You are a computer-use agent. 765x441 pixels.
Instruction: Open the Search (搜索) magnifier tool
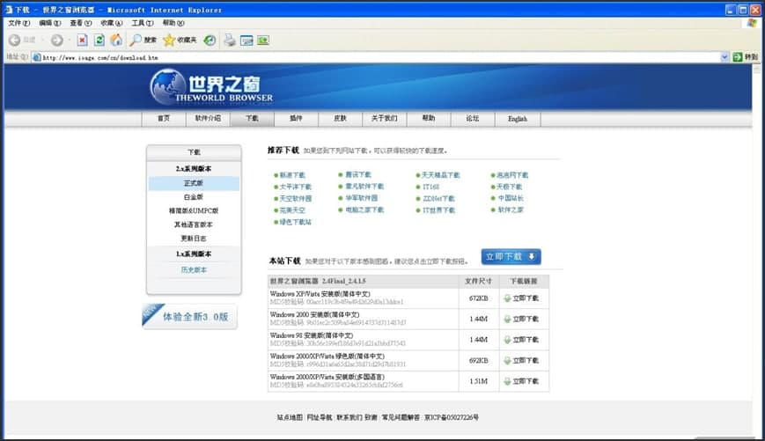click(x=143, y=40)
